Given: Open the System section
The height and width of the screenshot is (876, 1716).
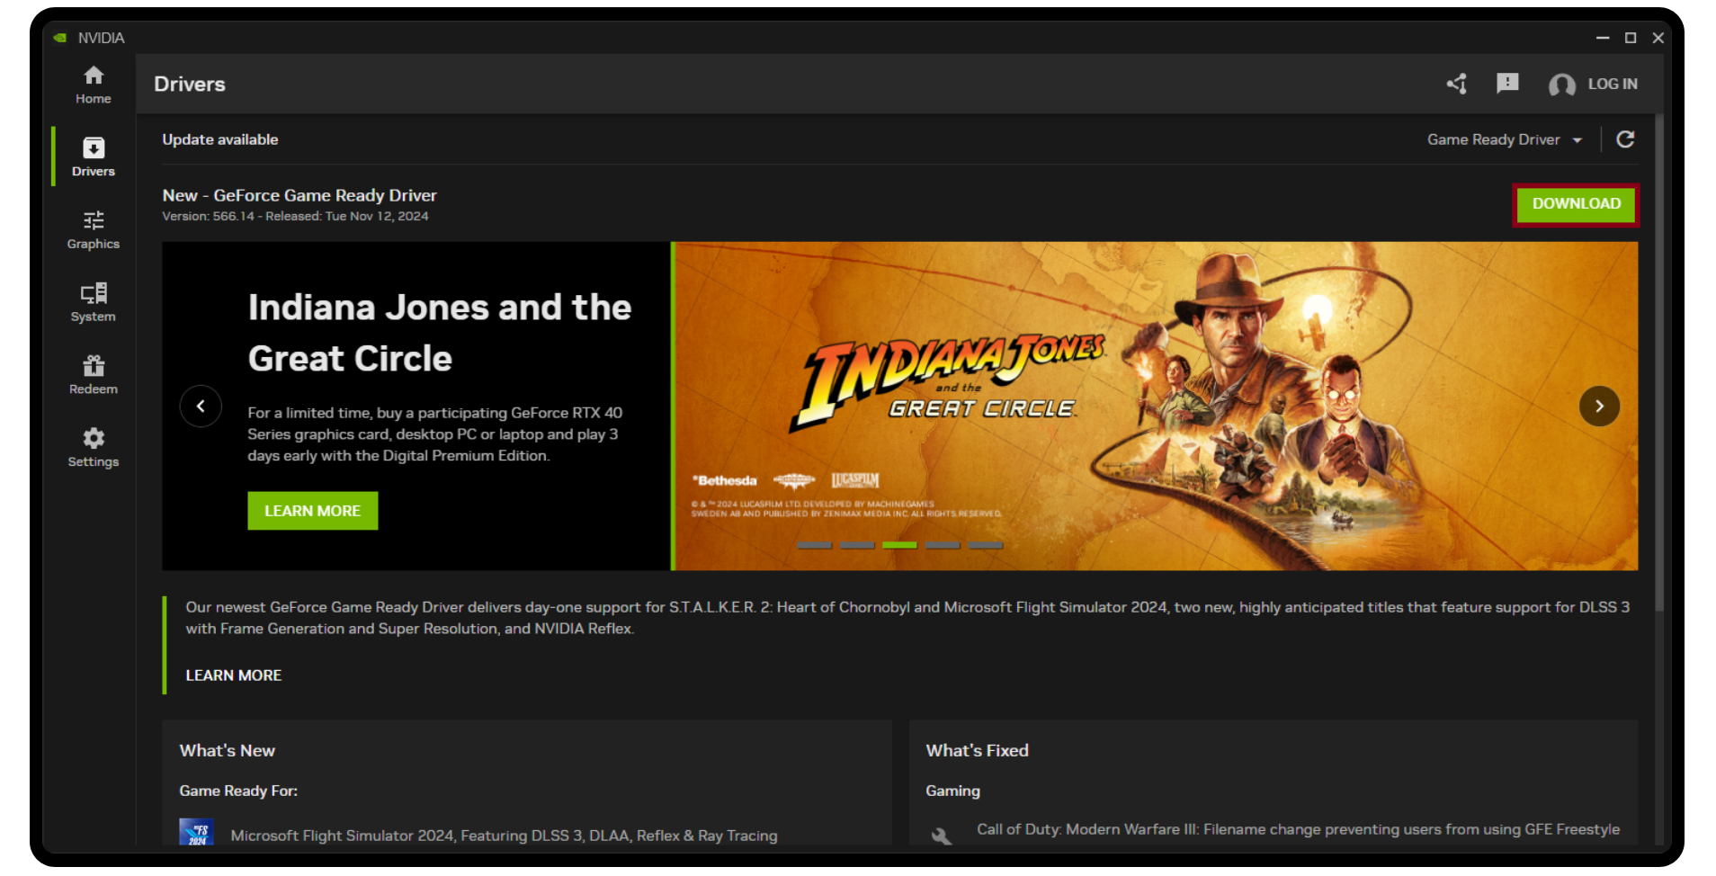Looking at the screenshot, I should tap(93, 303).
